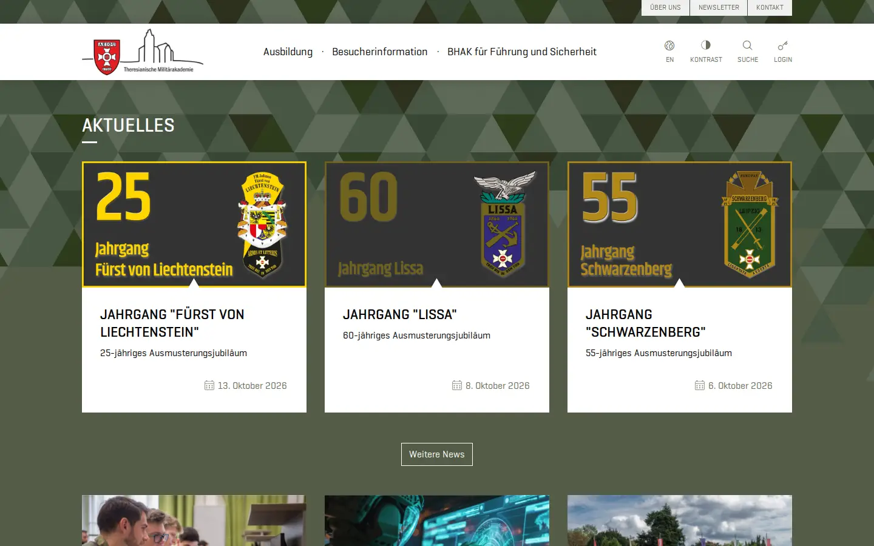Click the Weitere News button
Viewport: 874px width, 546px height.
tap(437, 454)
